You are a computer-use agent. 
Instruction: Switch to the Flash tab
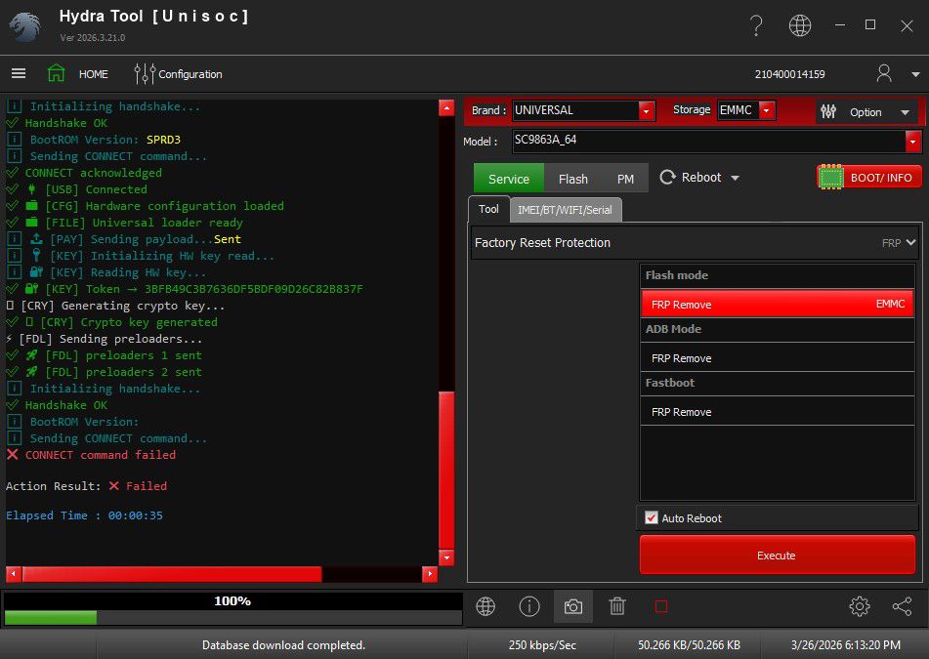click(x=572, y=179)
